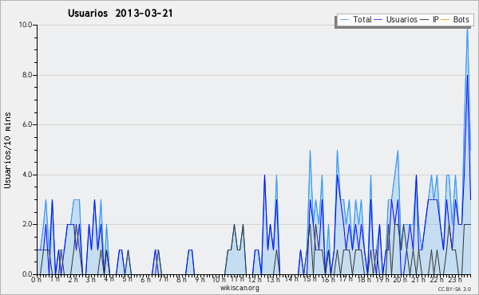Click the '8.0' y-axis value
Image resolution: width=479 pixels, height=295 pixels.
click(x=27, y=75)
